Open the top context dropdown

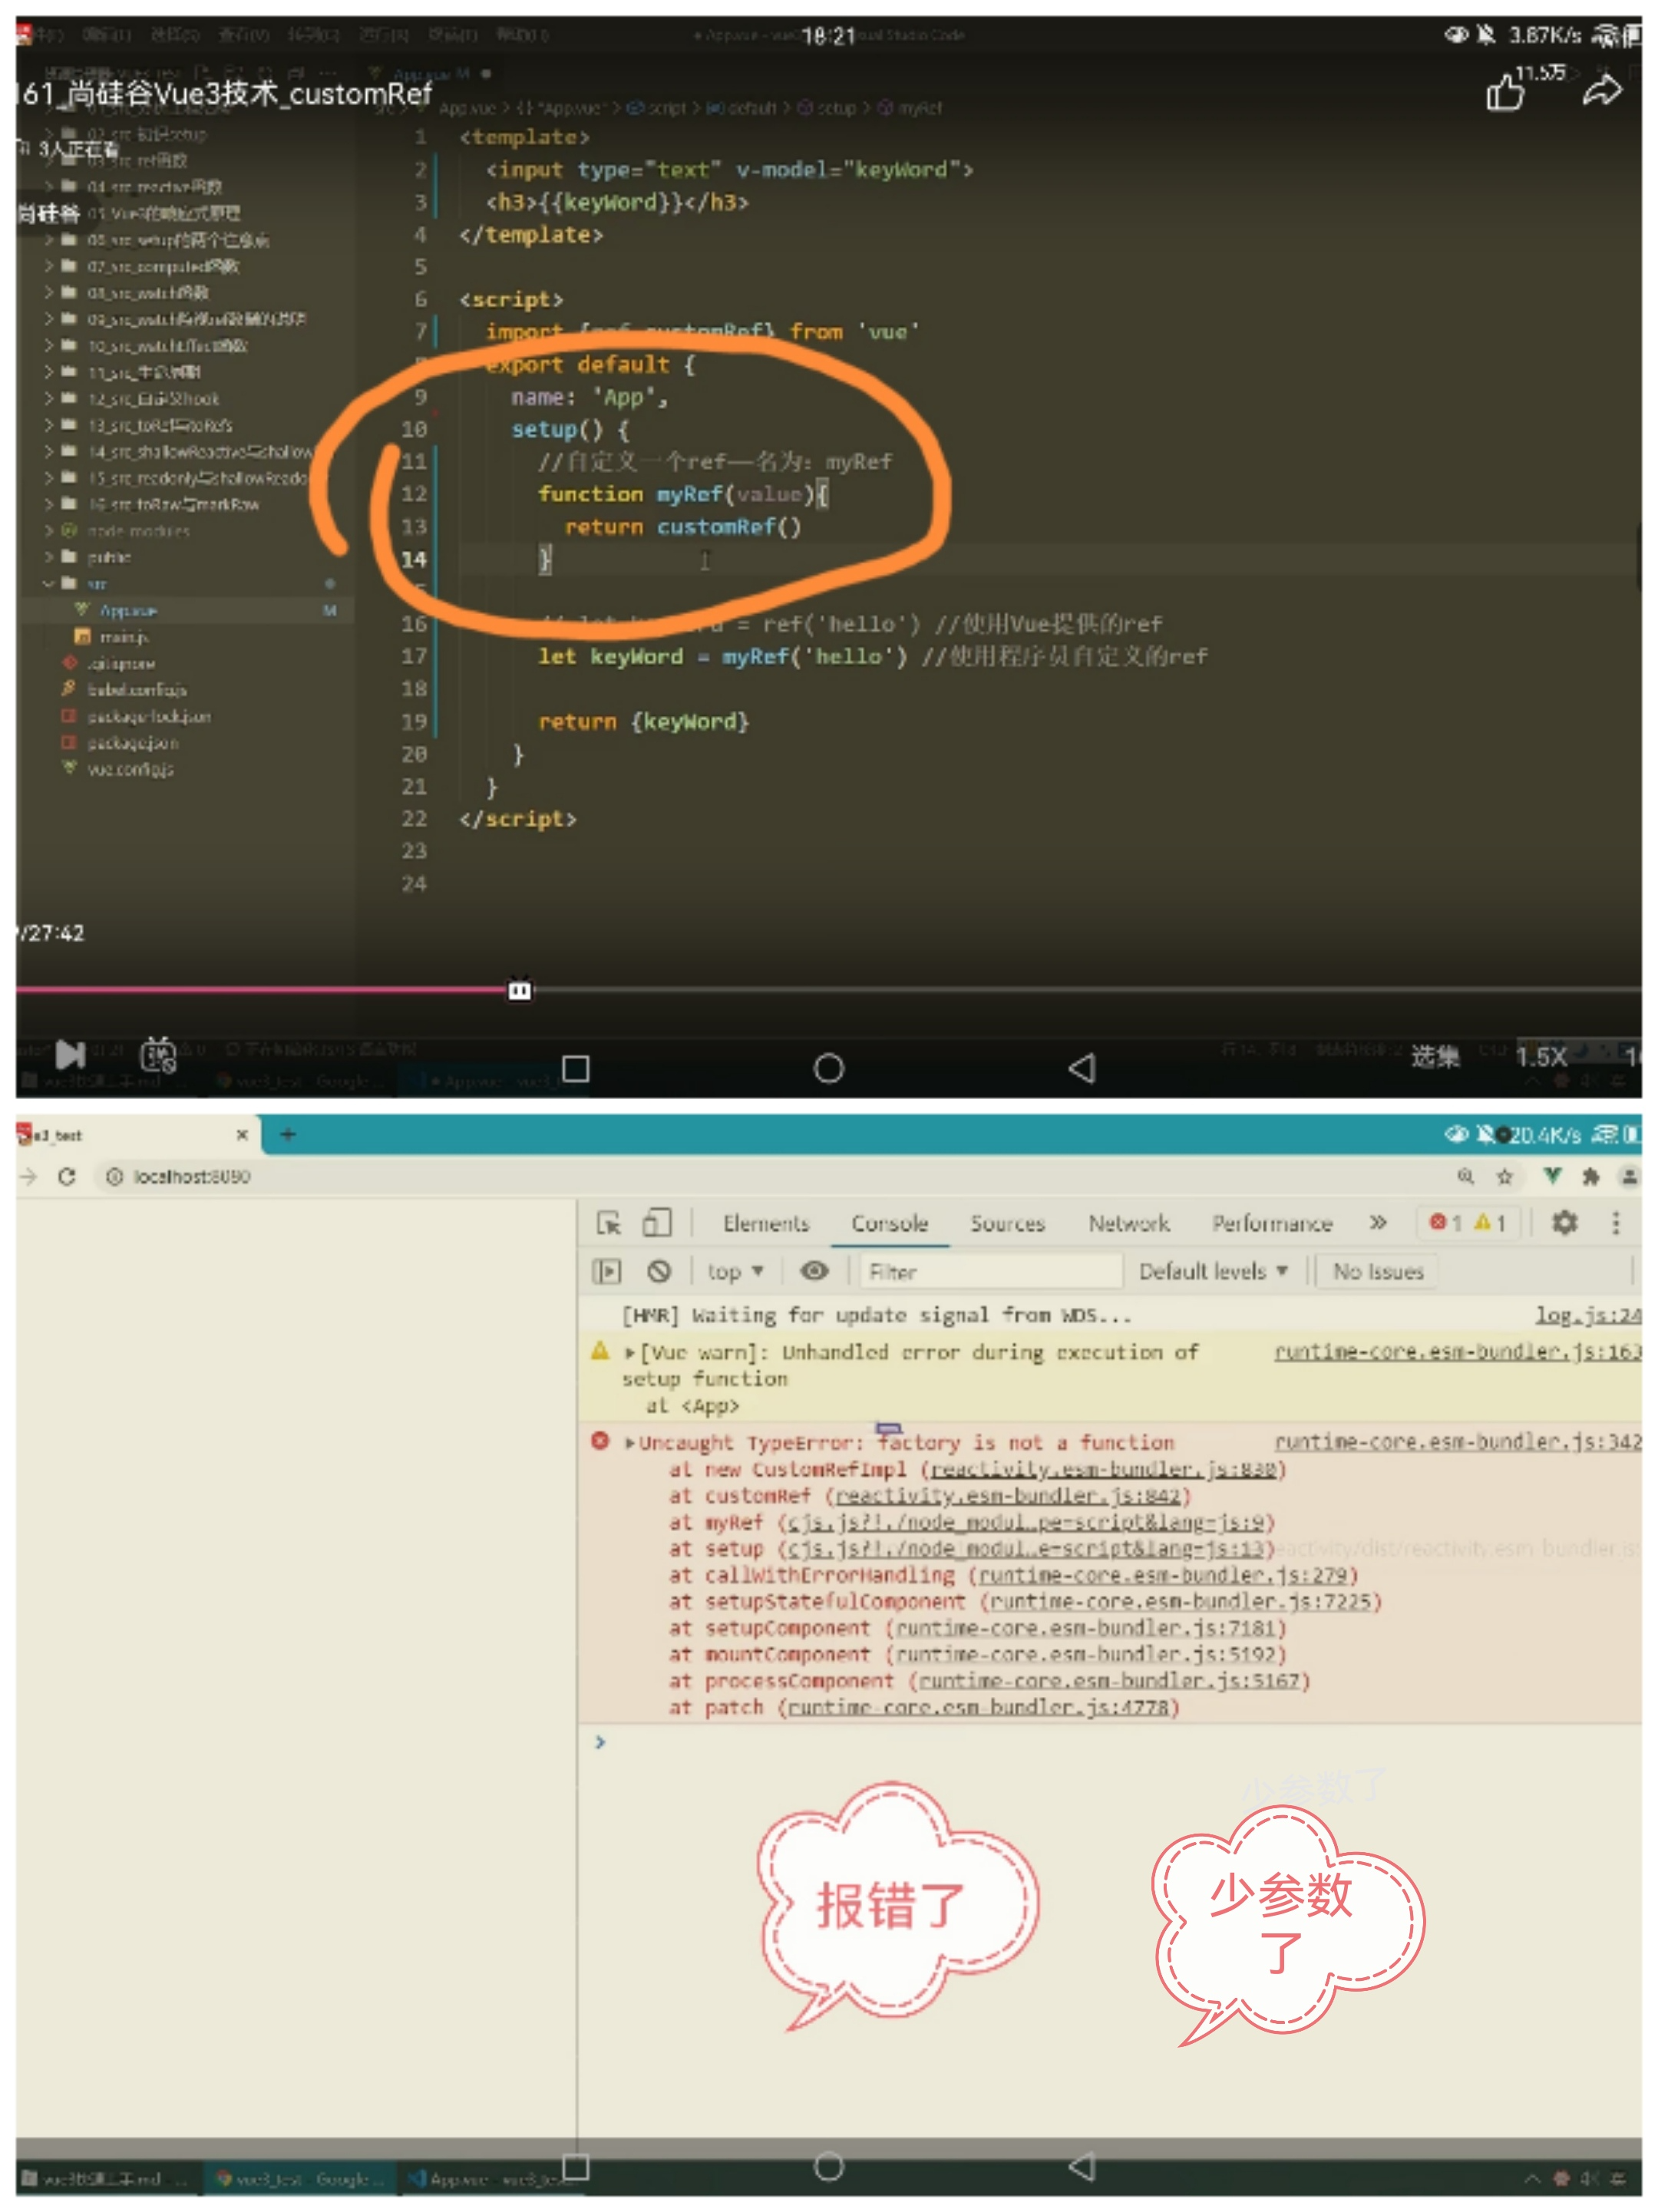coord(735,1271)
